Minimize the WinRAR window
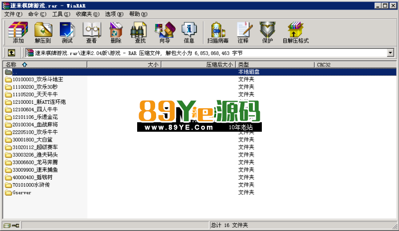399x231 pixels. point(378,5)
